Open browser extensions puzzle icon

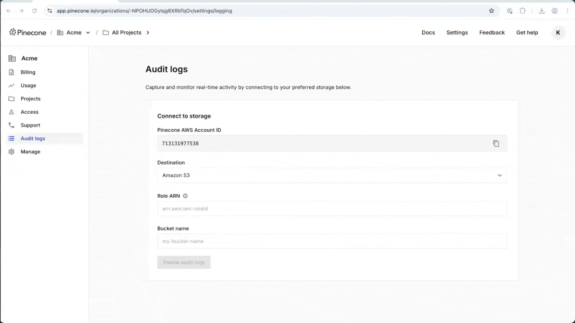522,11
